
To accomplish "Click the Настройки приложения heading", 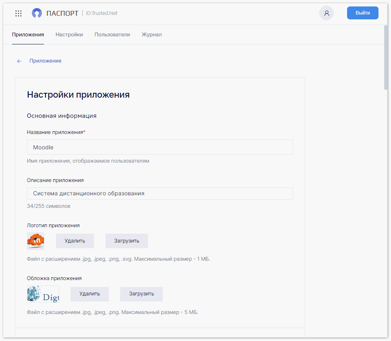I will pyautogui.click(x=78, y=95).
